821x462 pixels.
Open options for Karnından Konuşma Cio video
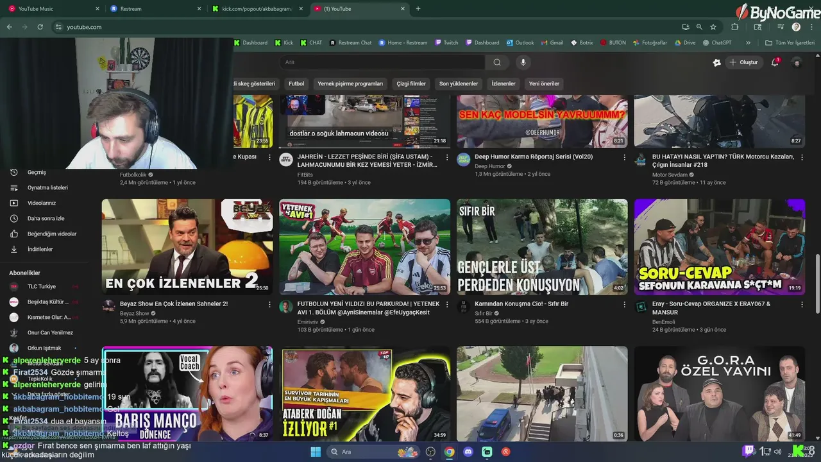625,305
